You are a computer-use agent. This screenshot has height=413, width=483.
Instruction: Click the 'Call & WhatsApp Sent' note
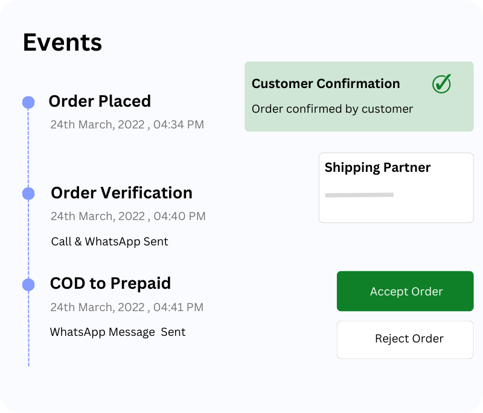click(x=109, y=242)
